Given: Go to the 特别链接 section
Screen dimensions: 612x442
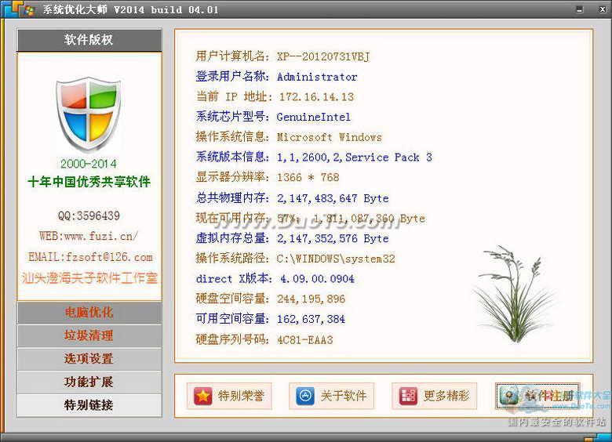Looking at the screenshot, I should (89, 405).
